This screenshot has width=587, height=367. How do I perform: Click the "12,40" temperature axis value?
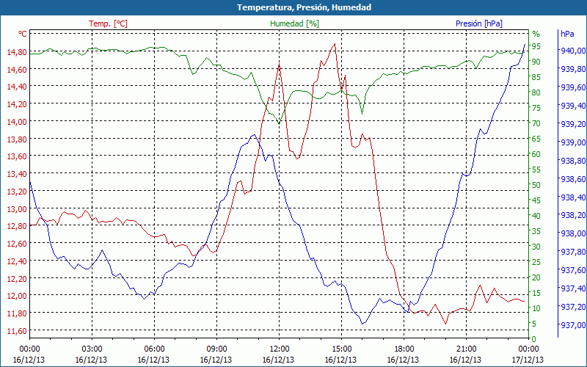[x=17, y=261]
